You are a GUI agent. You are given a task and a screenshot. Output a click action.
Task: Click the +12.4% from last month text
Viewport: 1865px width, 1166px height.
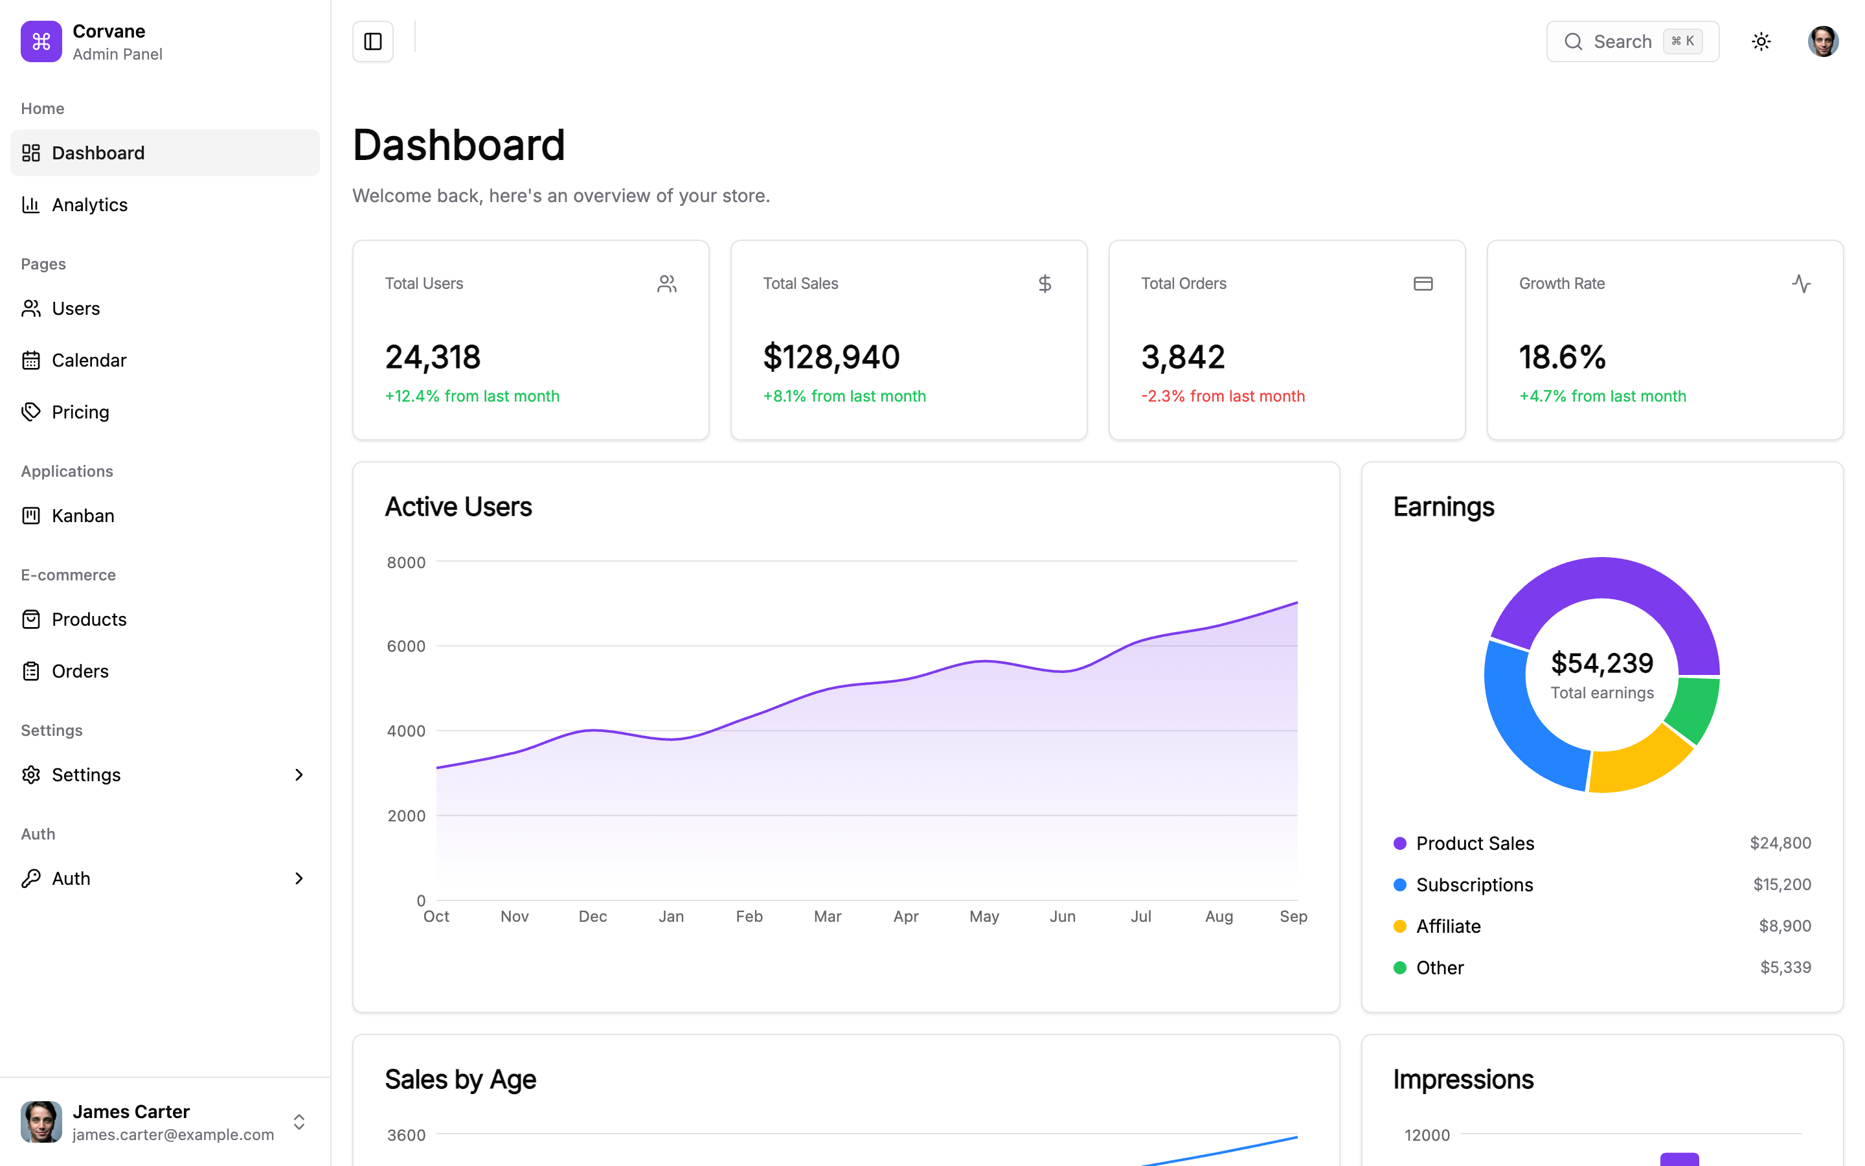[x=473, y=396]
